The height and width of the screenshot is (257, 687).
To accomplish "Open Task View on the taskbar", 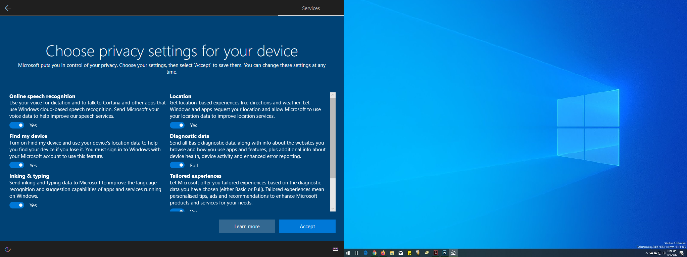I will 356,253.
